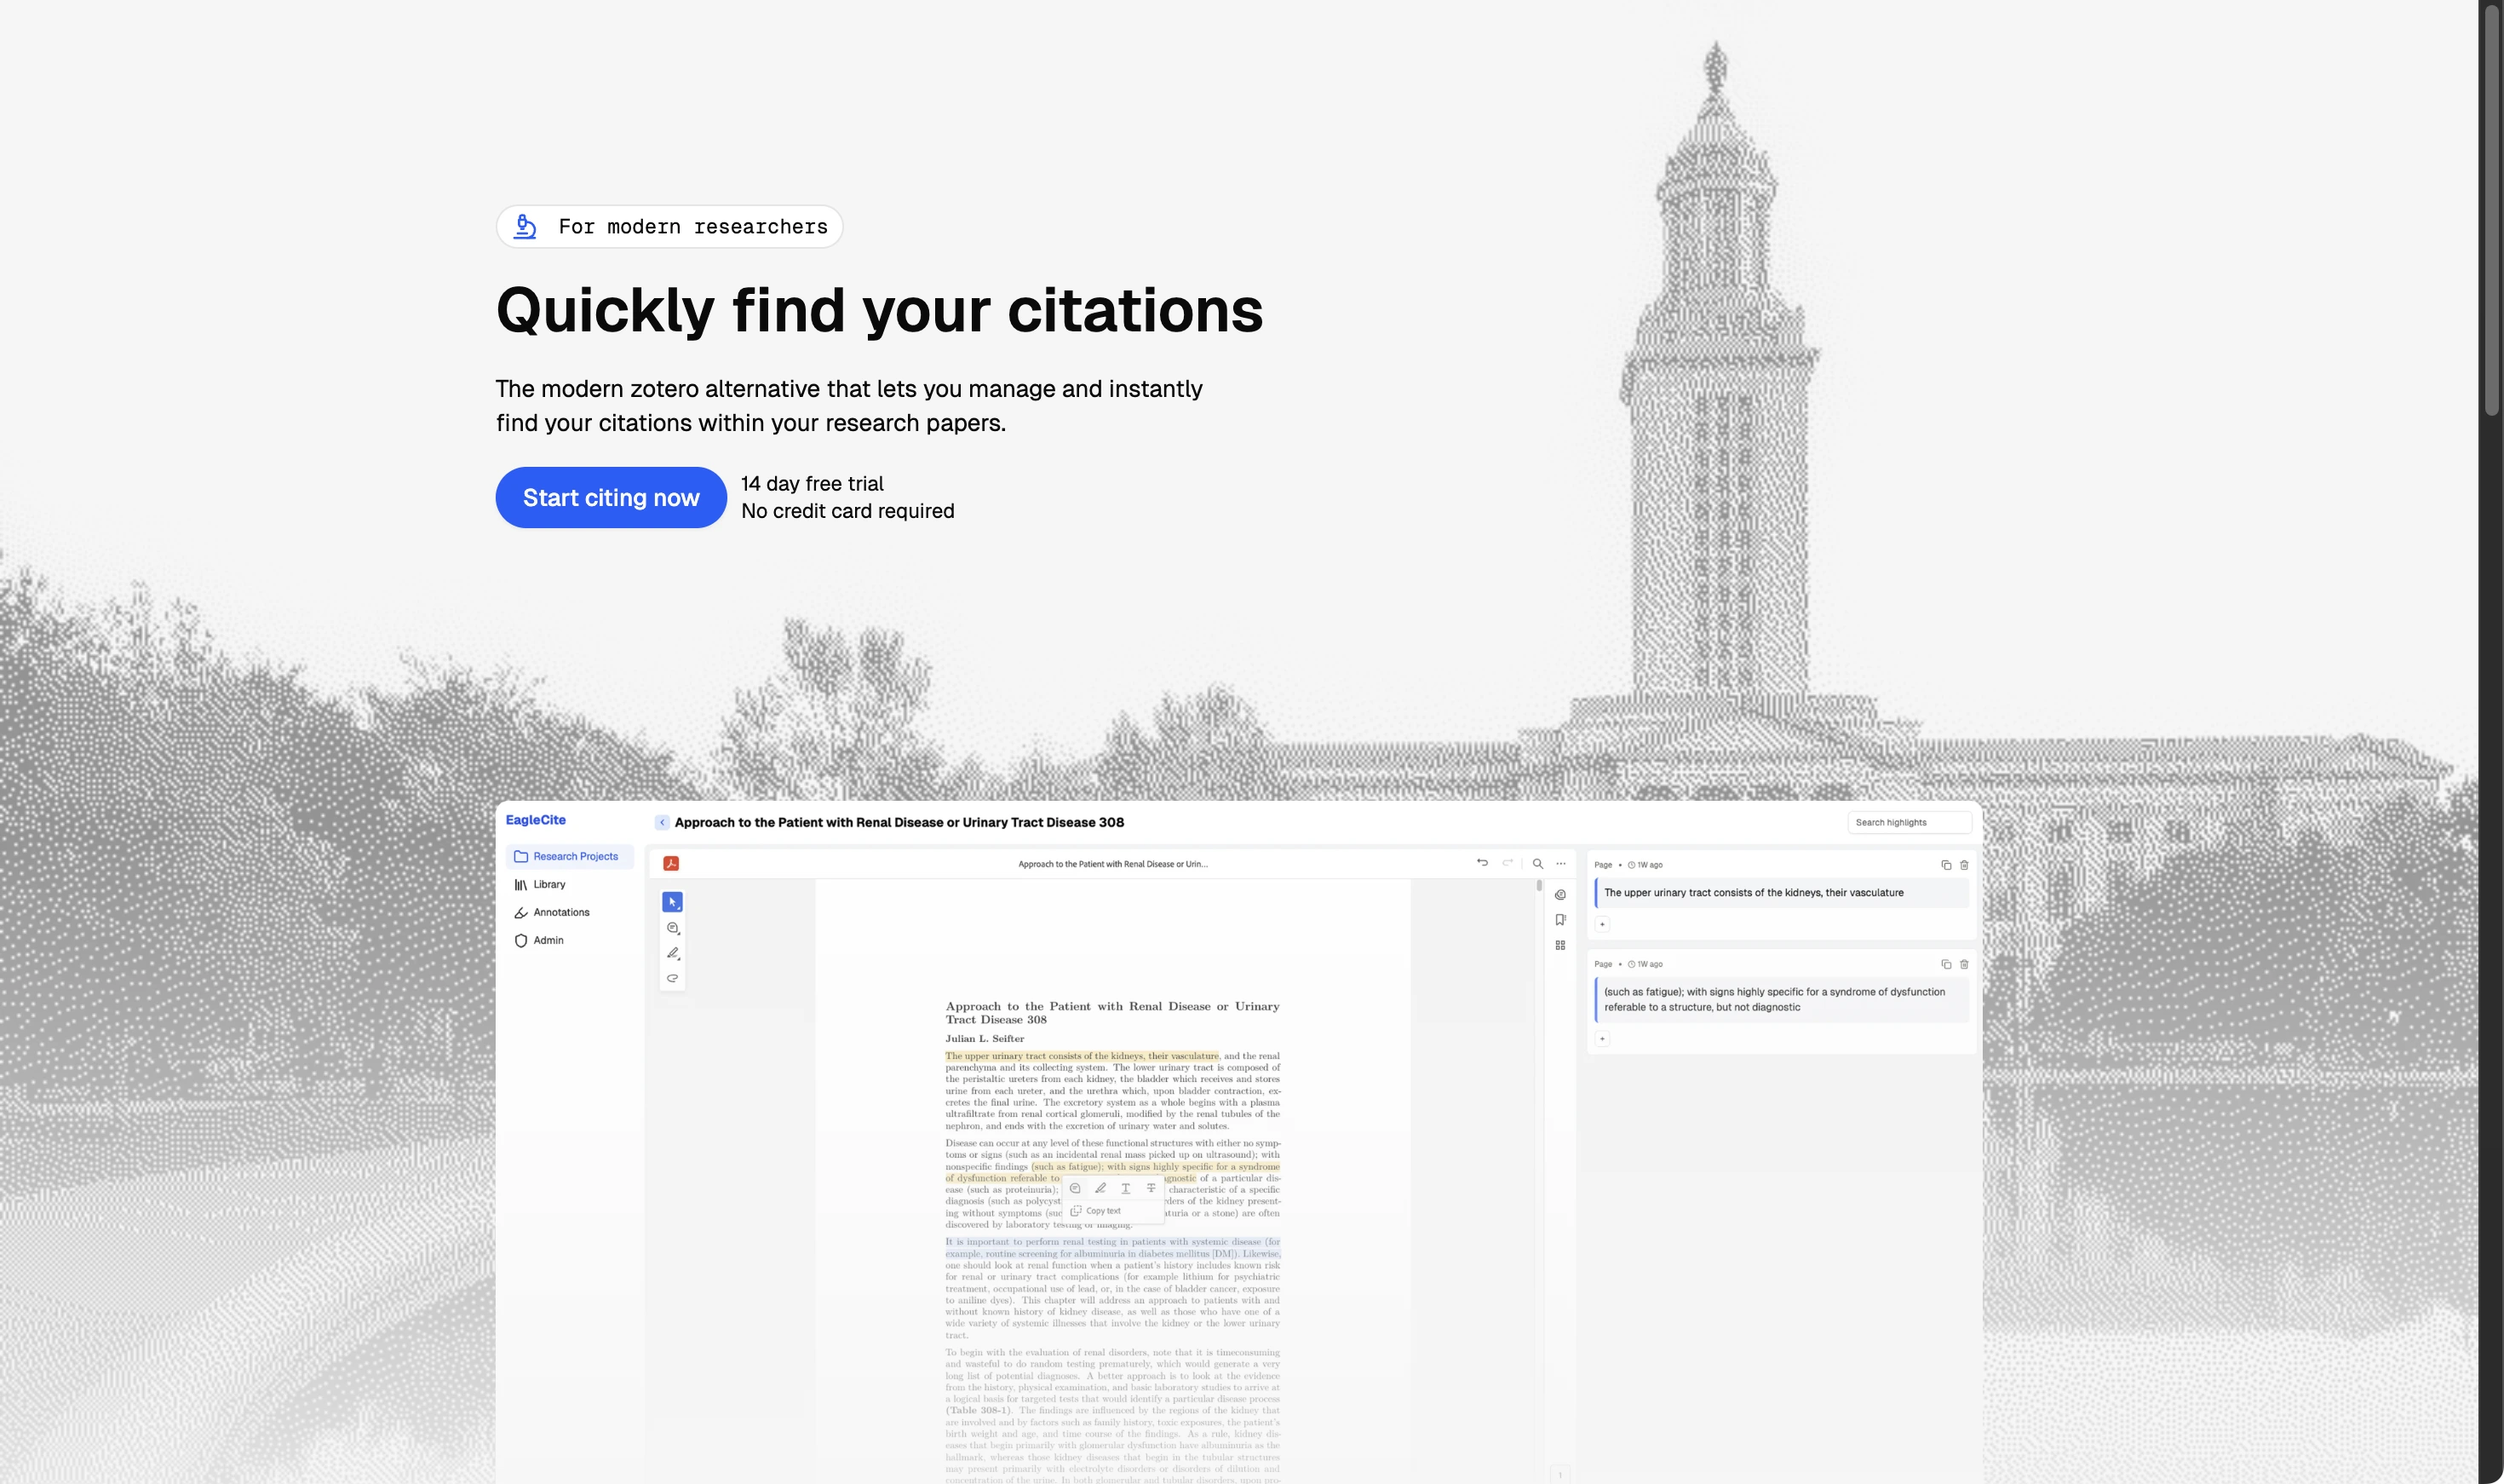Add a note with the plus button under the highlight
The image size is (2504, 1484).
click(1604, 924)
